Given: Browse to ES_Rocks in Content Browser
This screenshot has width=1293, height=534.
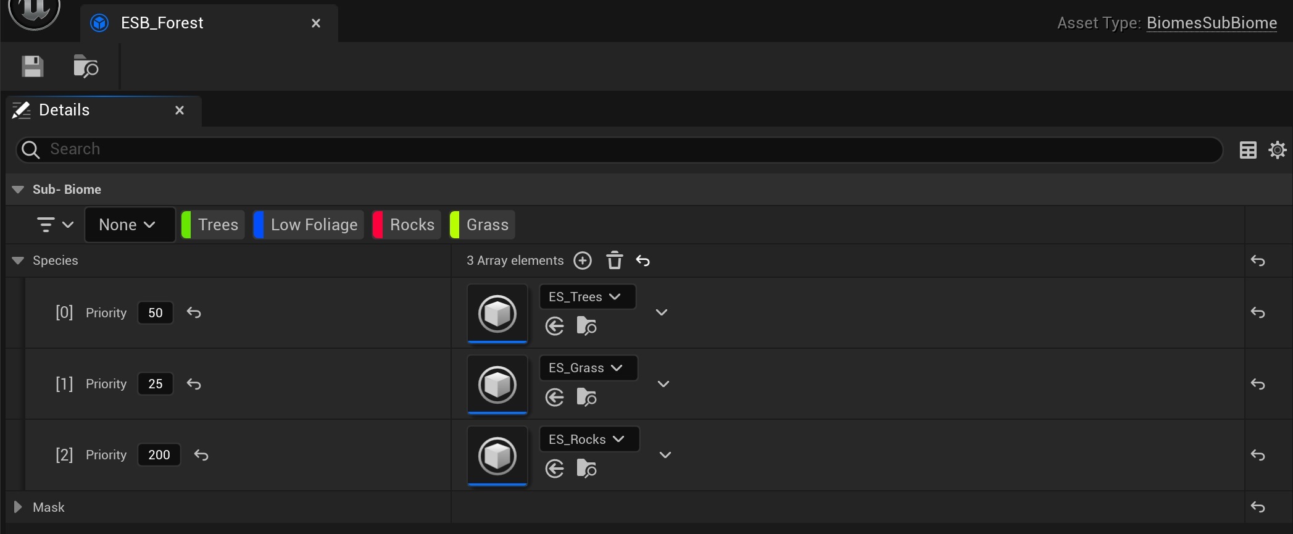Looking at the screenshot, I should point(586,469).
